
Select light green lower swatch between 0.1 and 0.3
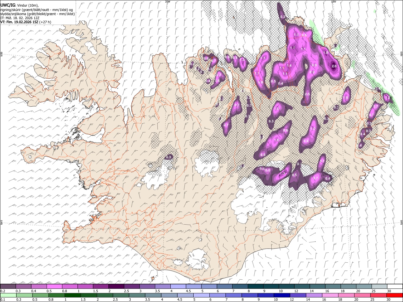point(8,295)
